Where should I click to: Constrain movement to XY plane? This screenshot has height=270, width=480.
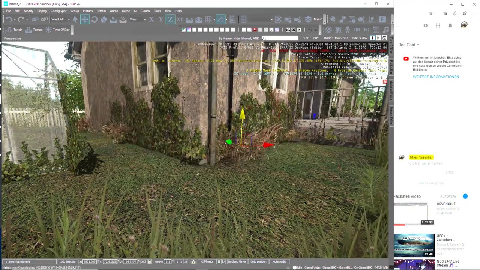180,19
